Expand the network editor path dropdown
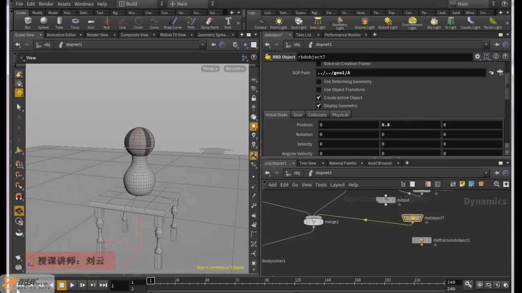522x293 pixels. (486, 173)
